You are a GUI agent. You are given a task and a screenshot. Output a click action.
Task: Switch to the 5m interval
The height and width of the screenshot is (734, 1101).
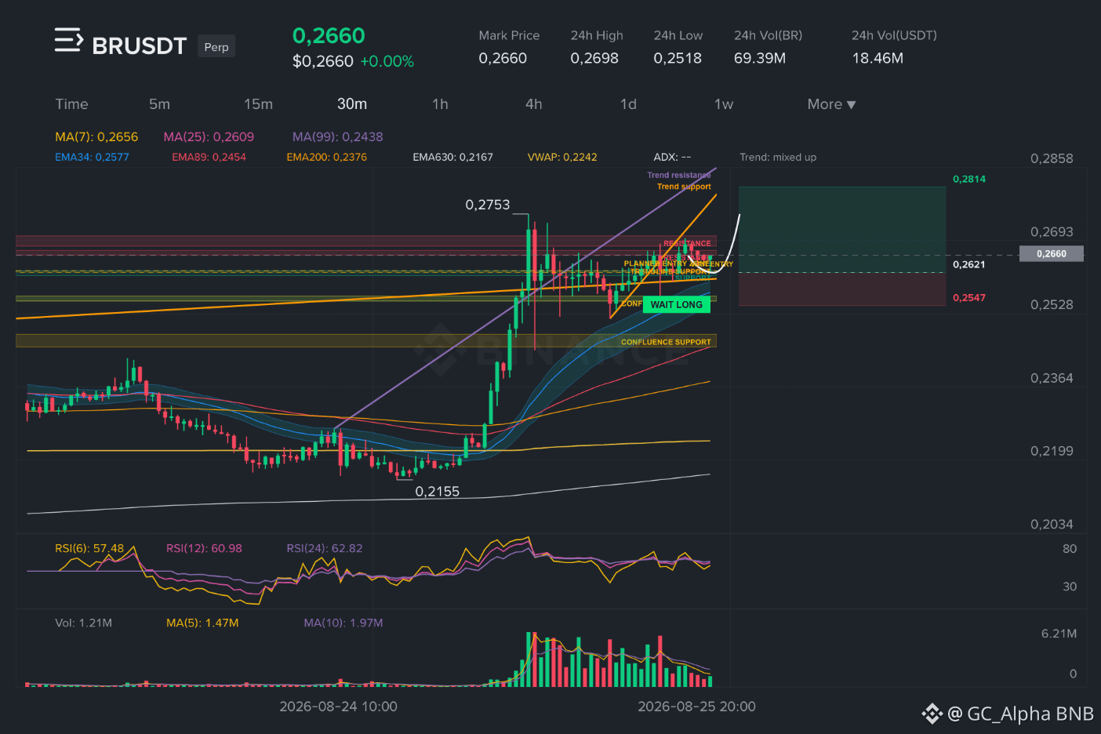pos(159,104)
